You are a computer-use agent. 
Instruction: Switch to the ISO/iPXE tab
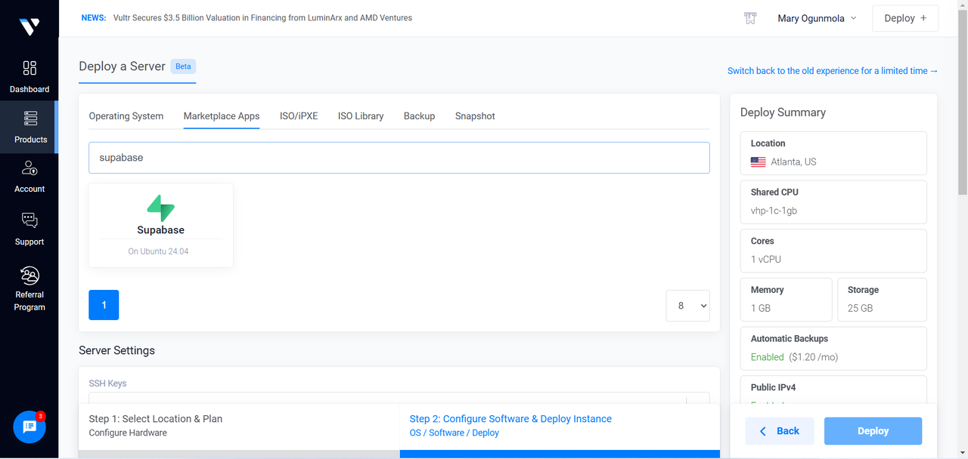[x=299, y=116]
